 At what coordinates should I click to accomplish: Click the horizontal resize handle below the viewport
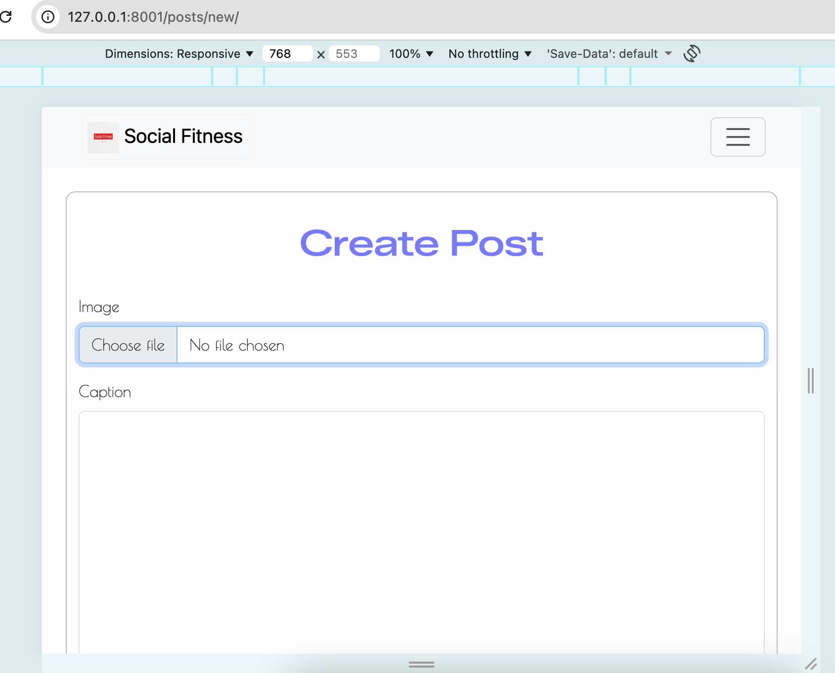421,665
